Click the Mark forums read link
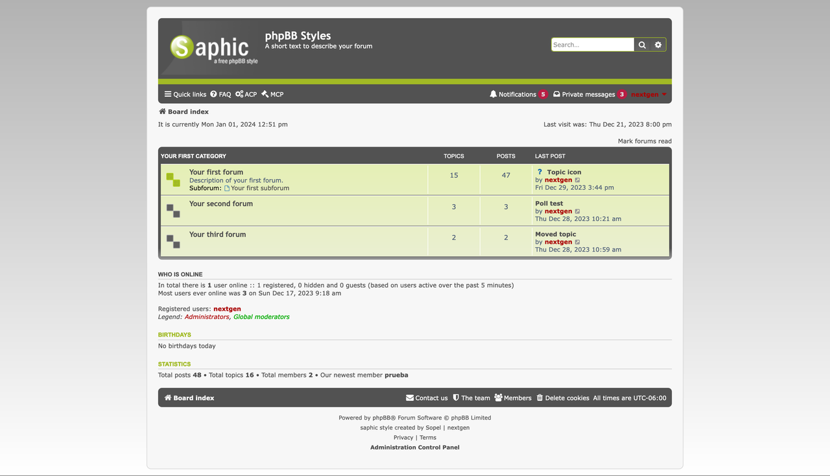The height and width of the screenshot is (476, 830). (x=645, y=141)
